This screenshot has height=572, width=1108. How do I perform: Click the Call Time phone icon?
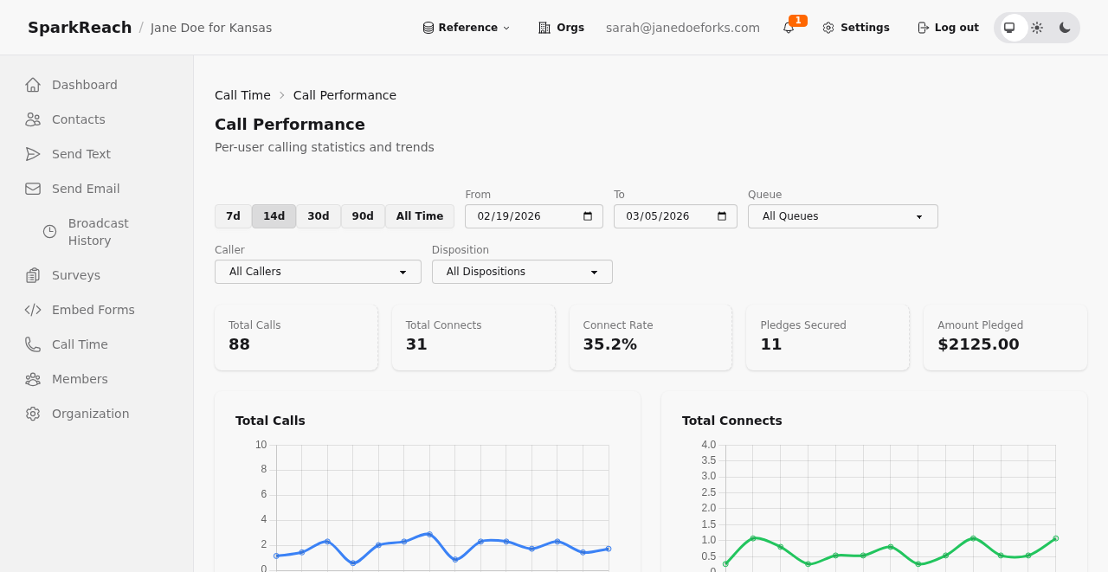(33, 344)
